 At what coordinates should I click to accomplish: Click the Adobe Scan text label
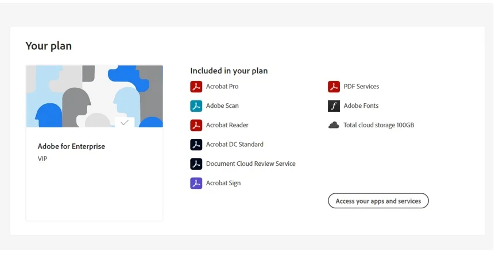222,106
